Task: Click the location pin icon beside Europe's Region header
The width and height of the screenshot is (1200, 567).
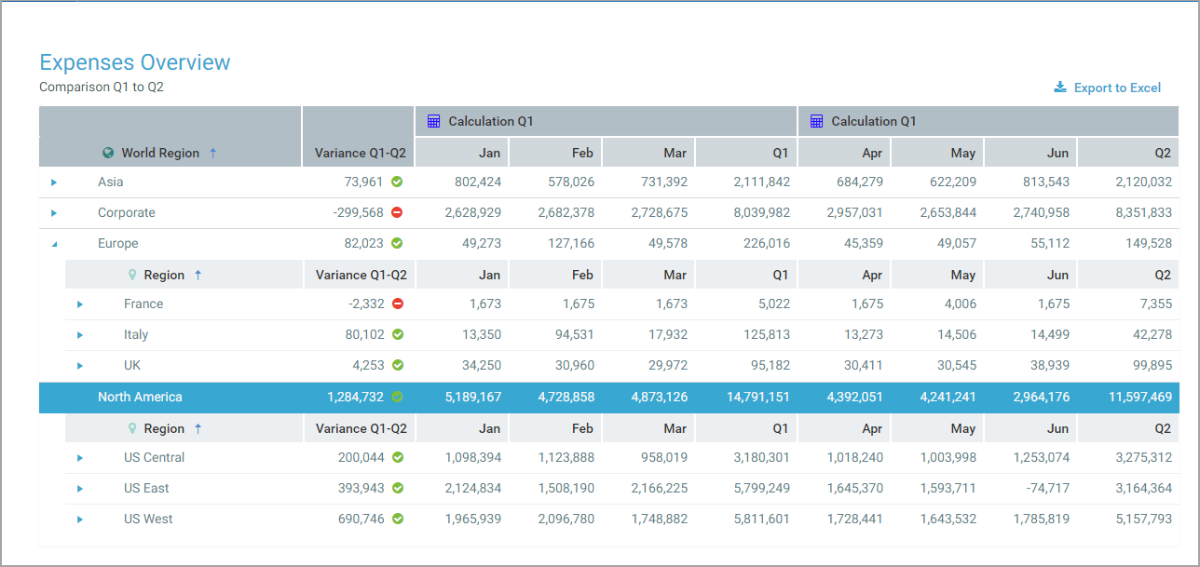Action: [130, 275]
